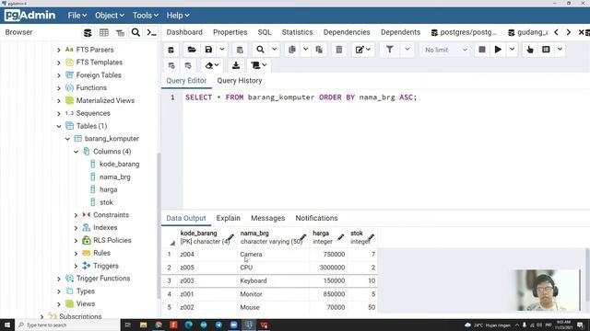590x331 pixels.
Task: Switch to the Explain tab
Action: [x=228, y=218]
